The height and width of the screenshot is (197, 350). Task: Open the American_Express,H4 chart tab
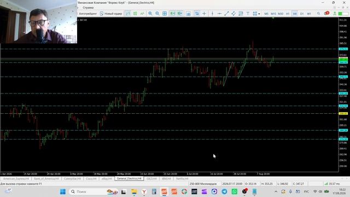[16, 179]
